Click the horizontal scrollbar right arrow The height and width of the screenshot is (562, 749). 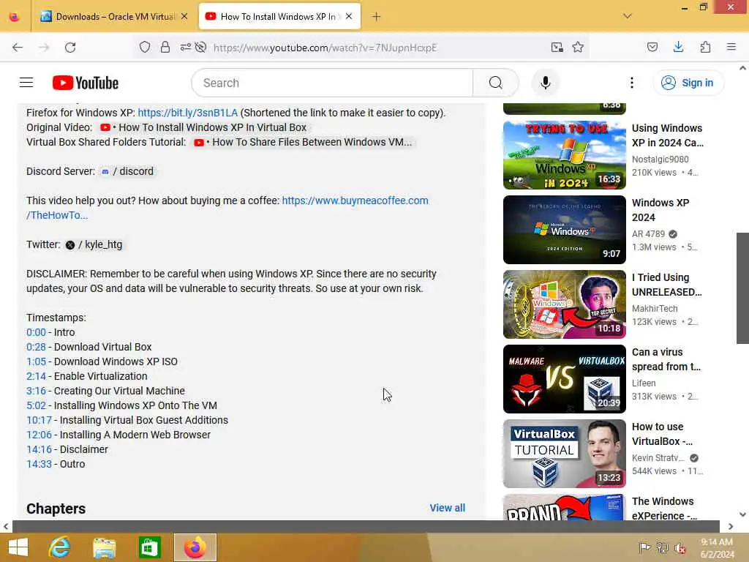[x=731, y=526]
